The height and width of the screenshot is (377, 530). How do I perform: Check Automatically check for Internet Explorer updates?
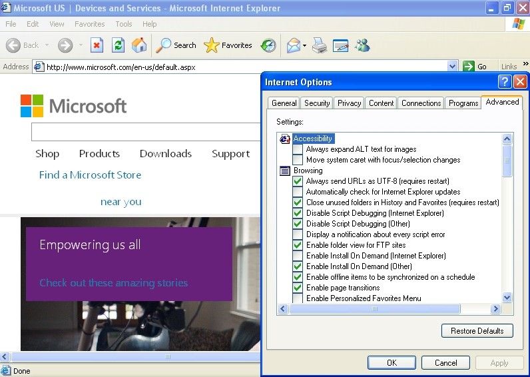point(298,192)
